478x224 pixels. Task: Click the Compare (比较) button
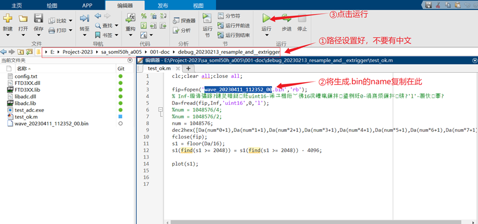tap(58, 21)
